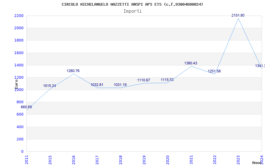This screenshot has width=265, height=166.
Task: Select the 1251.58 data label
Action: point(214,71)
